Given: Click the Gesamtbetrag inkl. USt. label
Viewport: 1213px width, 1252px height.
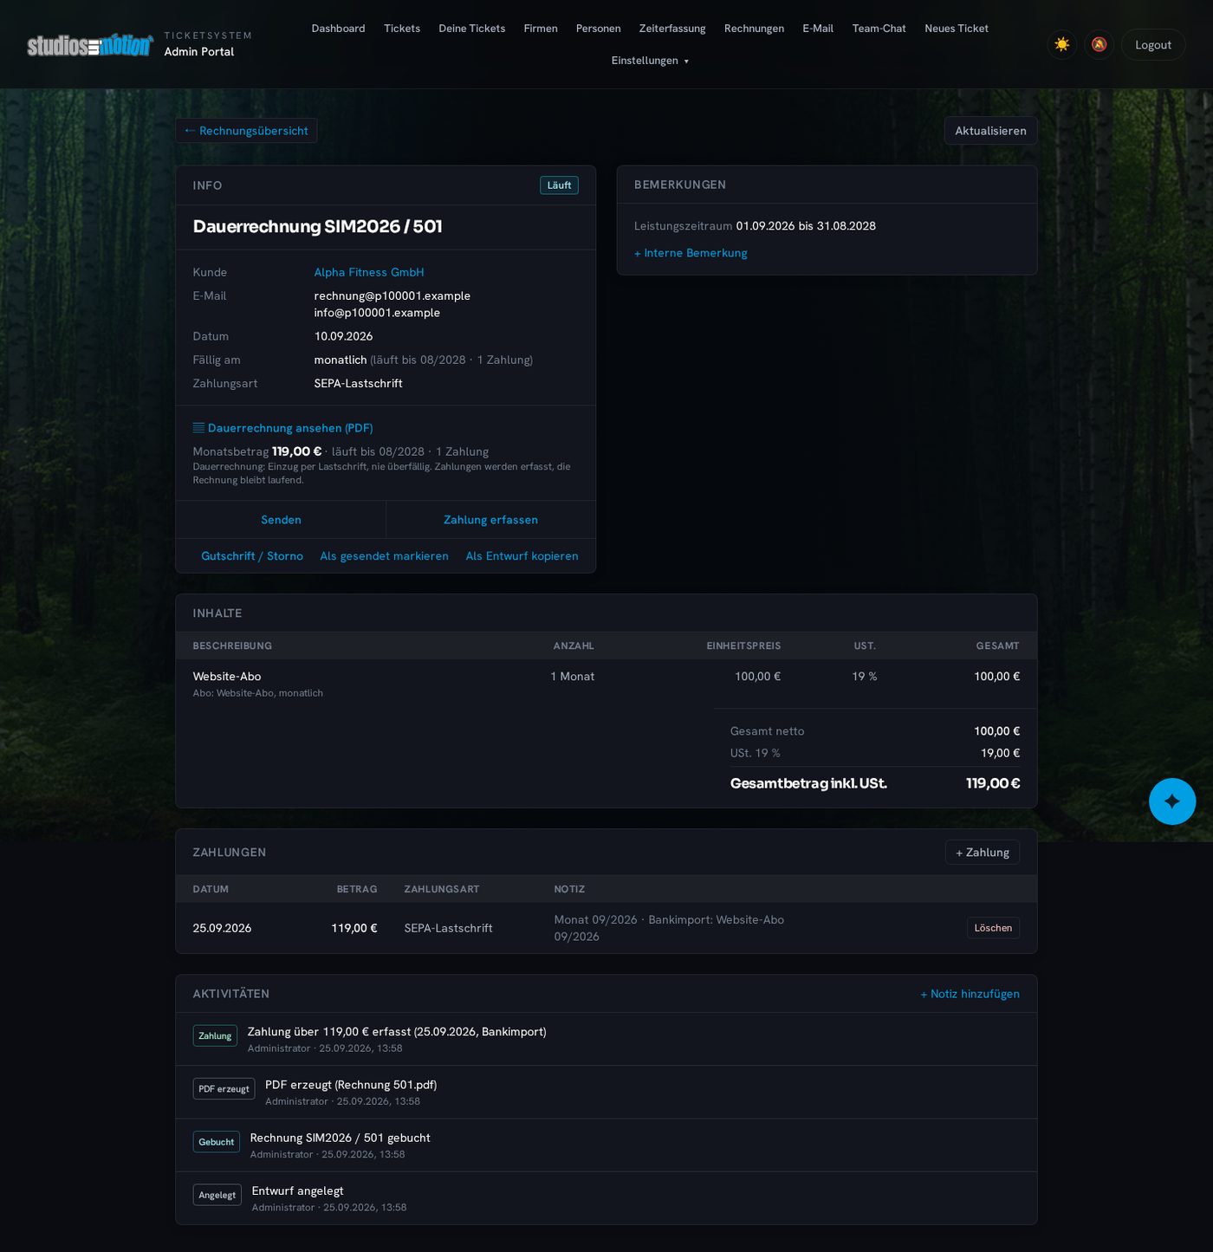Looking at the screenshot, I should tap(808, 783).
